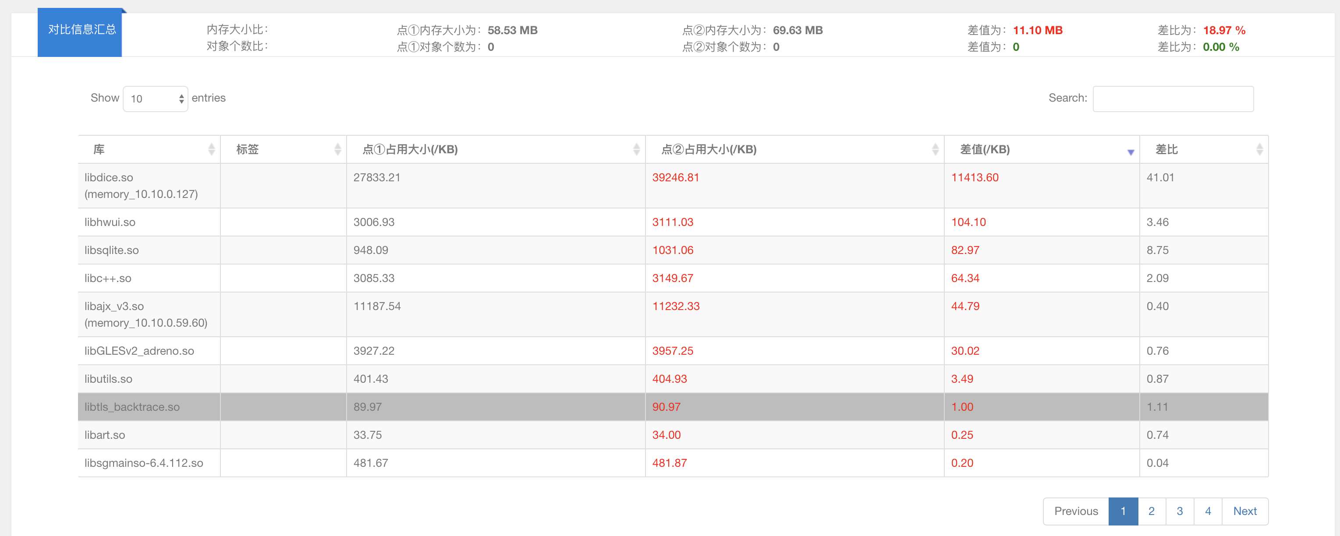1340x536 pixels.
Task: Jump to pagination page 2
Action: (1151, 511)
